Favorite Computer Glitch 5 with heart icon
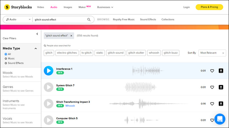The image size is (229, 128). (x=212, y=120)
